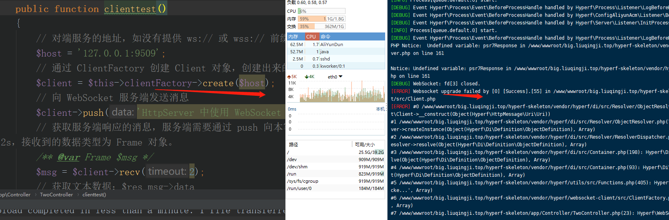Select the AliYunDun process row
The image size is (669, 220).
click(336, 44)
